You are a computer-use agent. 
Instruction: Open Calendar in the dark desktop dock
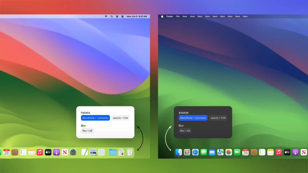(245, 152)
